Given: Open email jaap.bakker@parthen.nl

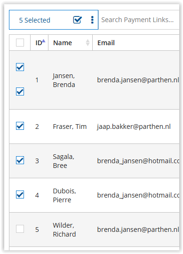Looking at the screenshot, I should click(x=134, y=127).
